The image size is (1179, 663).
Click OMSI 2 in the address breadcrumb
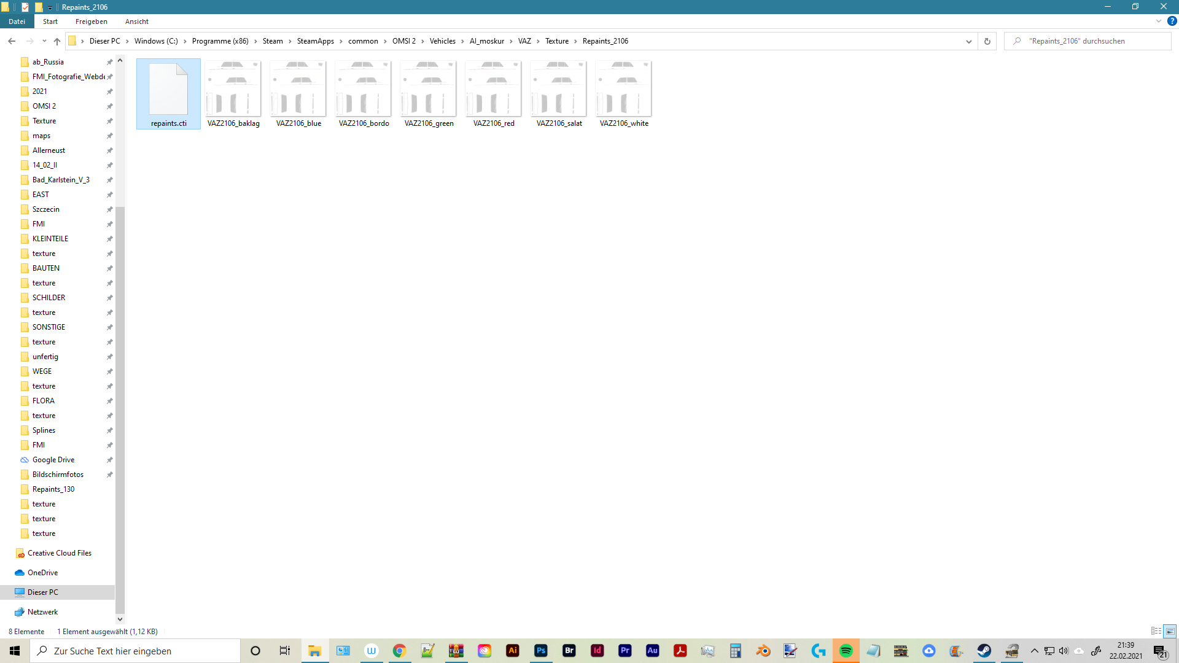pyautogui.click(x=403, y=41)
